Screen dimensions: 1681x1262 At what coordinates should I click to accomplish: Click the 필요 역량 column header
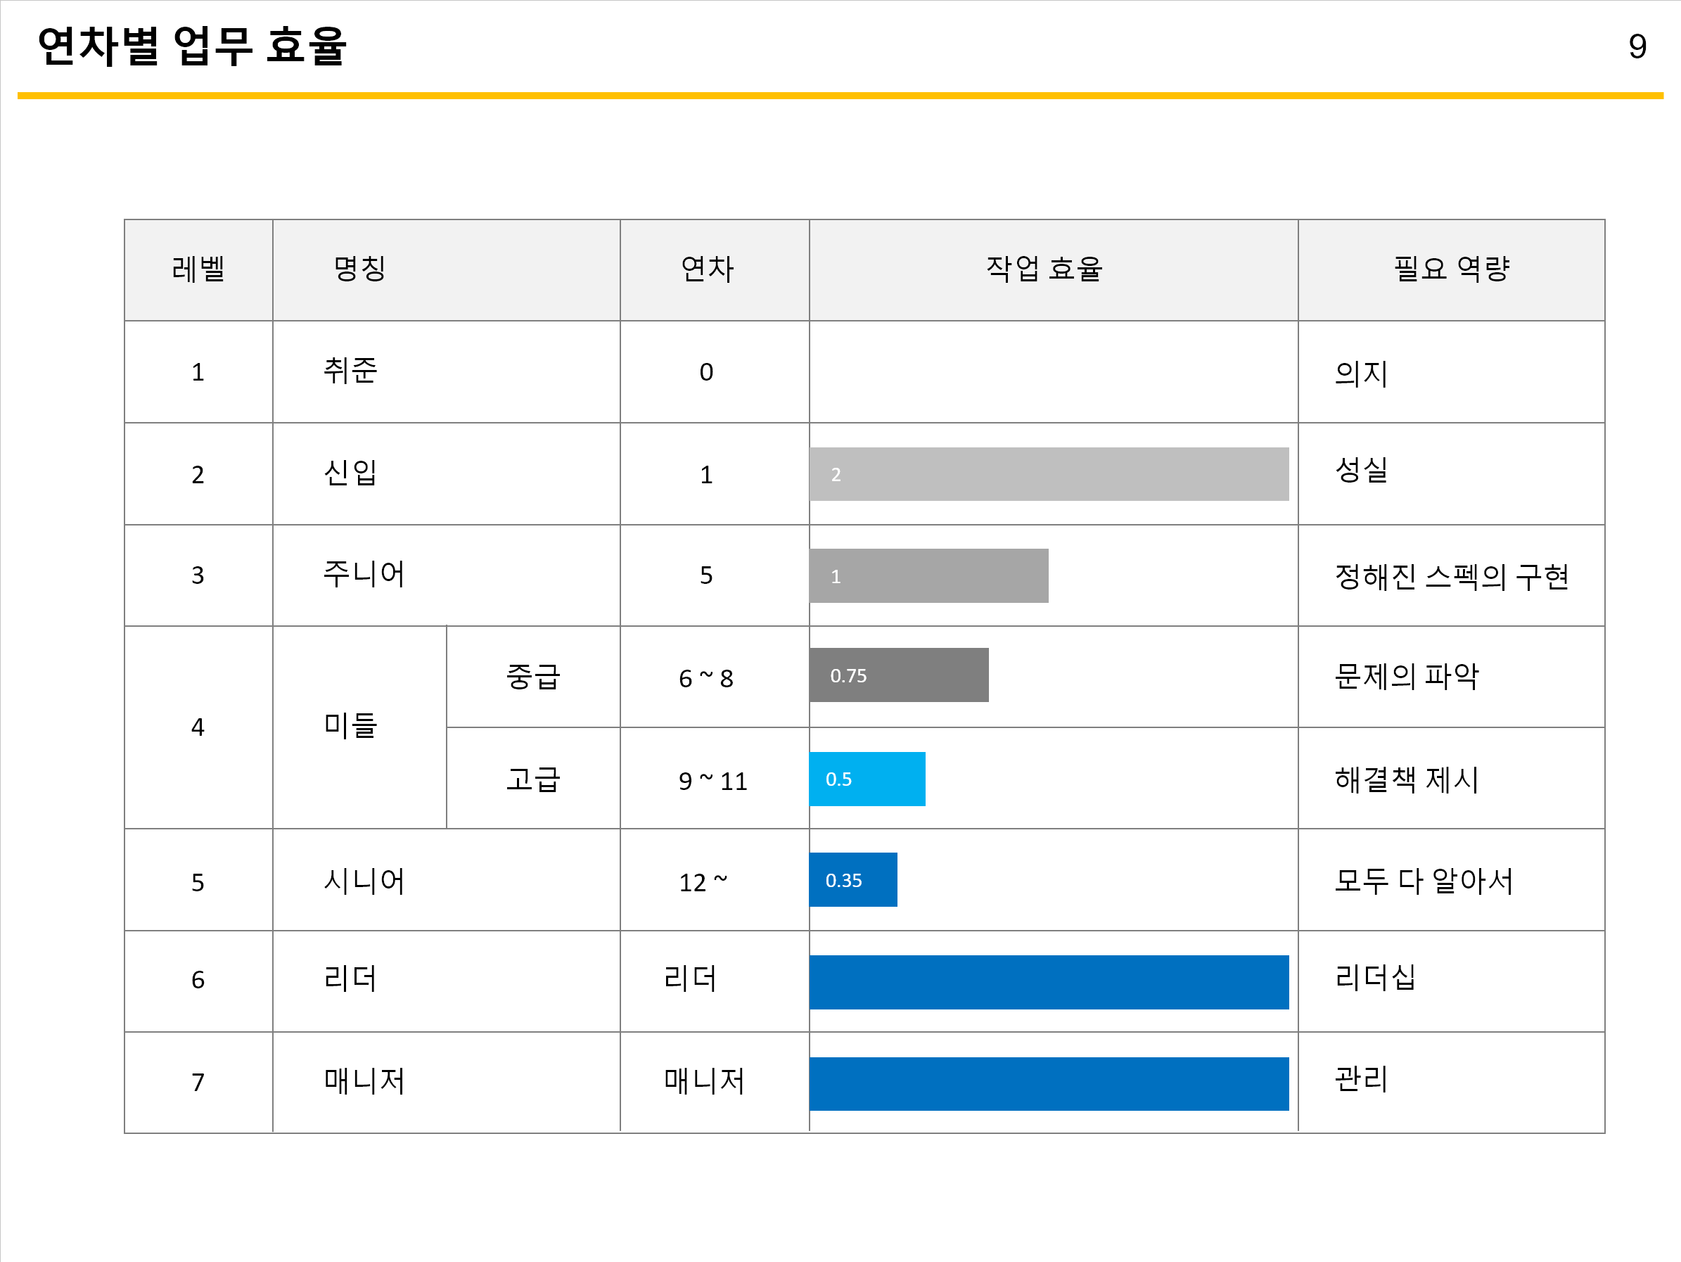click(x=1451, y=269)
